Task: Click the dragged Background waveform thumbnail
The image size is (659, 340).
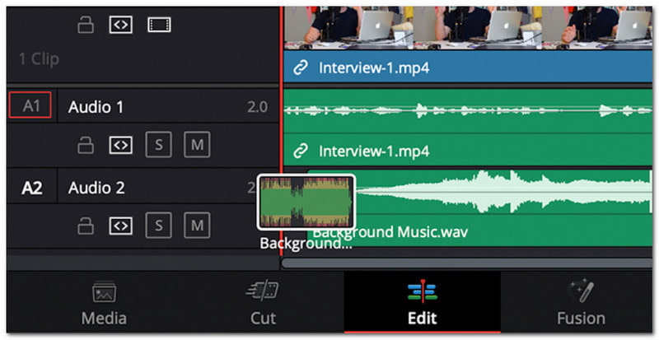Action: click(x=306, y=203)
